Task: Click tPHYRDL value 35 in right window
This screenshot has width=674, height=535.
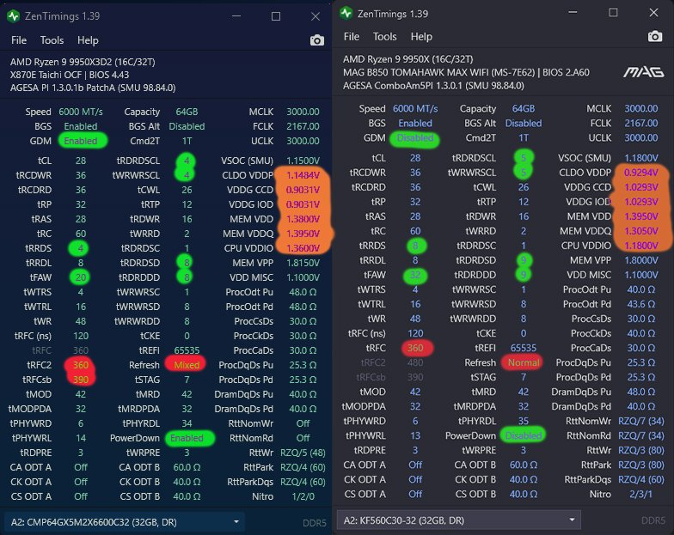Action: [x=524, y=421]
